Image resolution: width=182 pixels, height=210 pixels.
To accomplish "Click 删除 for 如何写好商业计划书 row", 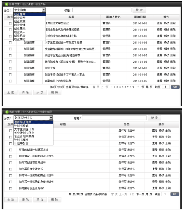I will 168,169.
